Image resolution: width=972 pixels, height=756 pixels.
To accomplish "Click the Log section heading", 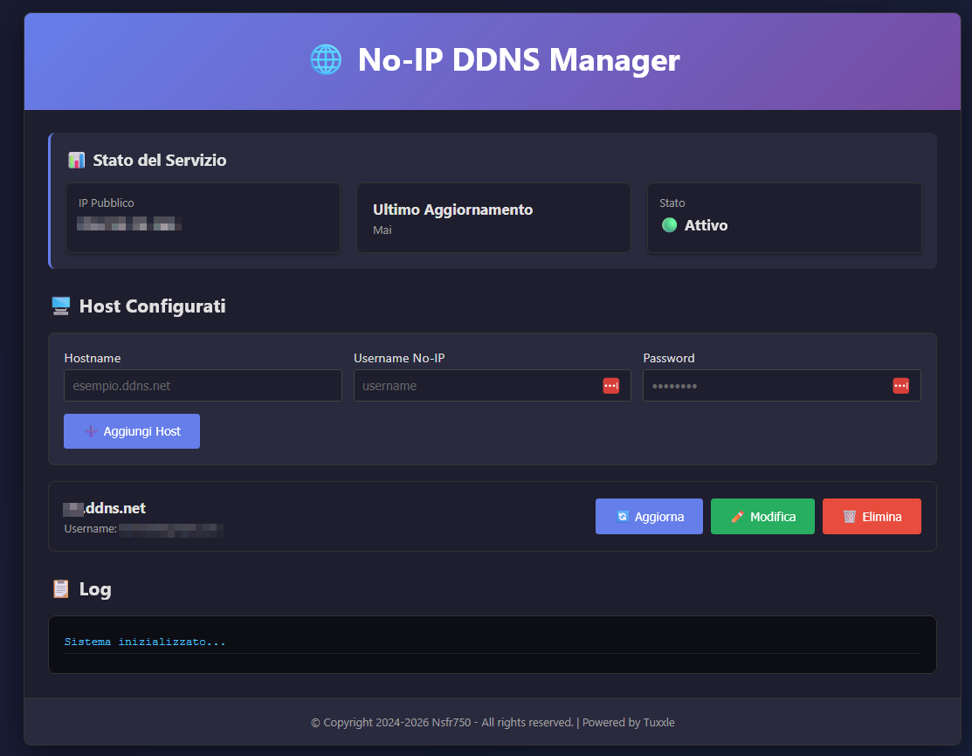I will pos(95,588).
